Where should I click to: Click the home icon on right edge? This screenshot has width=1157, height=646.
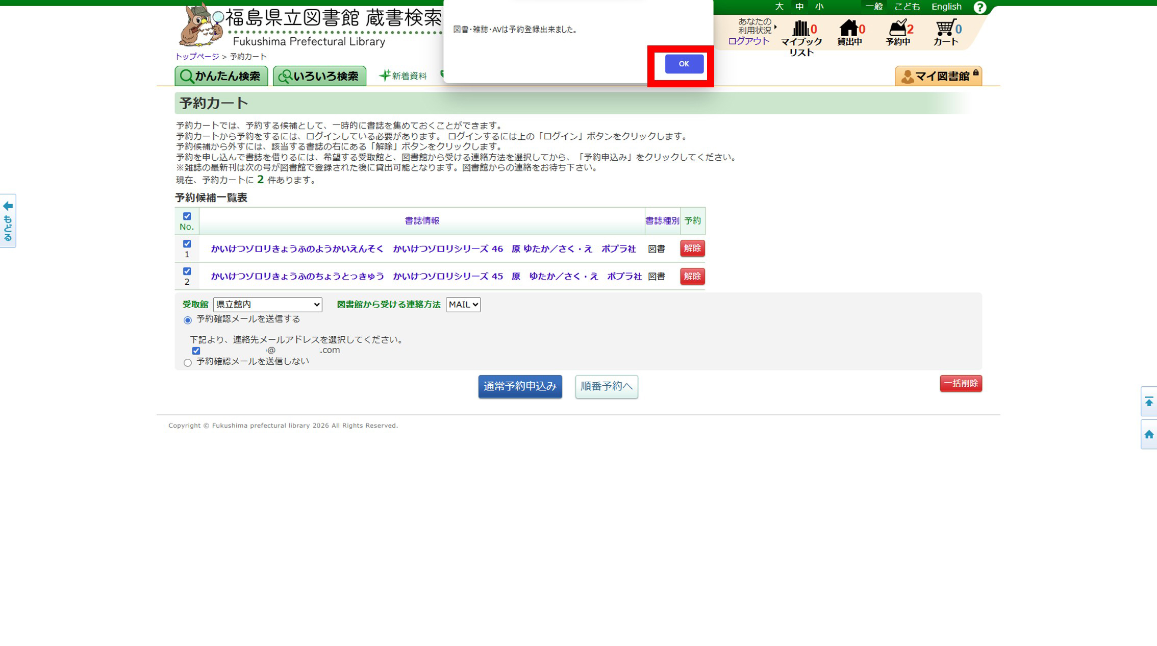1149,434
